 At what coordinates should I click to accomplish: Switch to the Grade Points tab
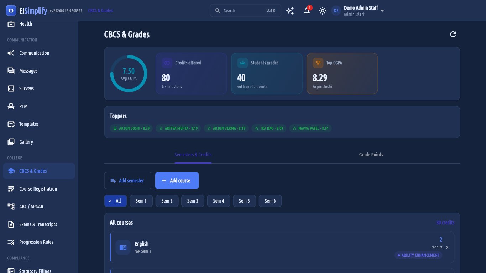(x=371, y=155)
